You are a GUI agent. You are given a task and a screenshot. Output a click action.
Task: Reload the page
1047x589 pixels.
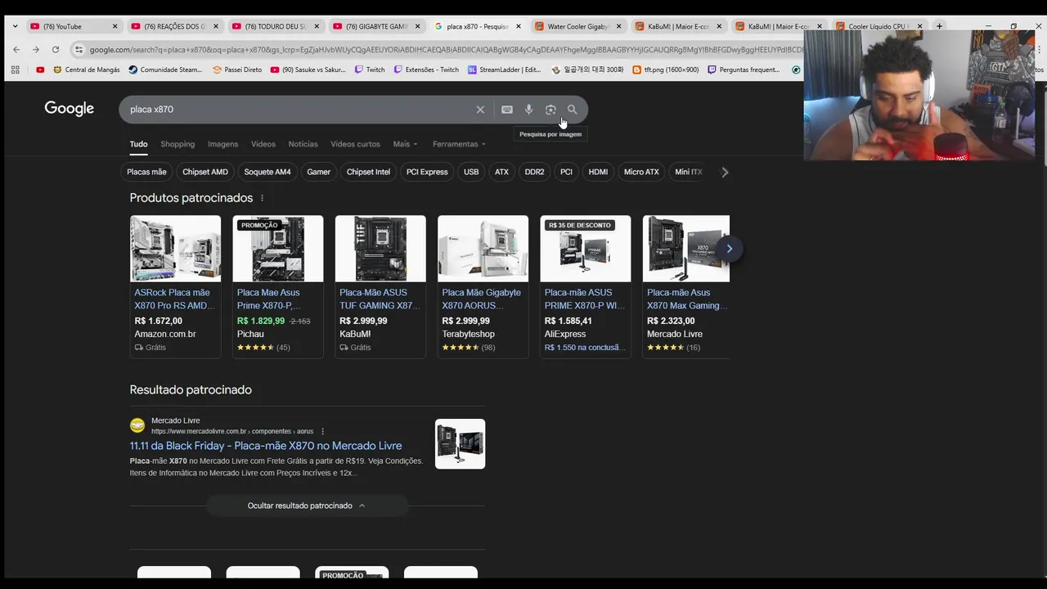[56, 50]
